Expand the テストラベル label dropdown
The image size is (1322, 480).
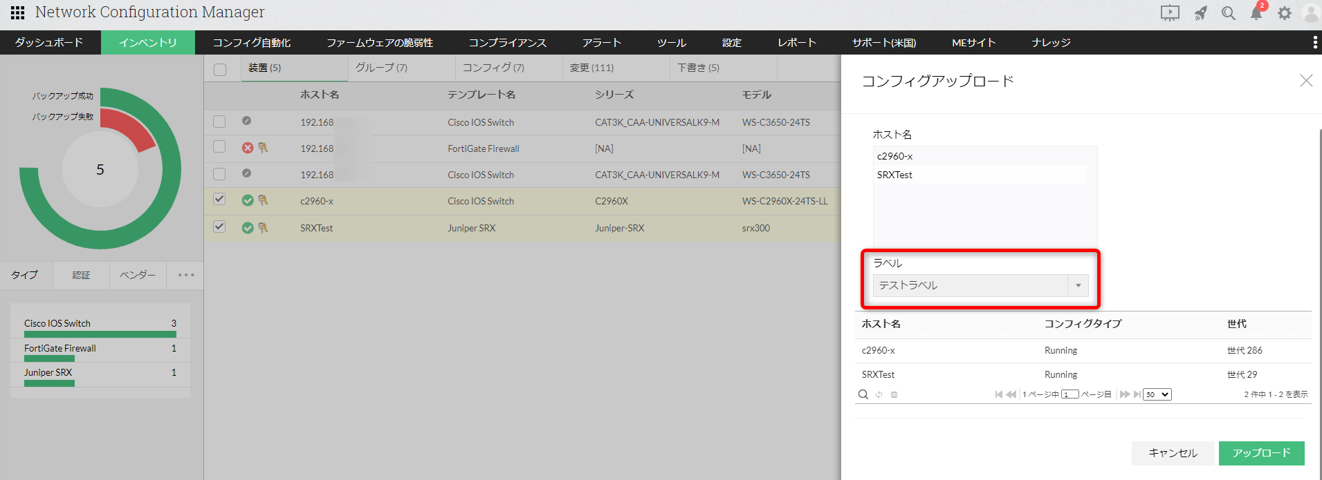pyautogui.click(x=1077, y=285)
